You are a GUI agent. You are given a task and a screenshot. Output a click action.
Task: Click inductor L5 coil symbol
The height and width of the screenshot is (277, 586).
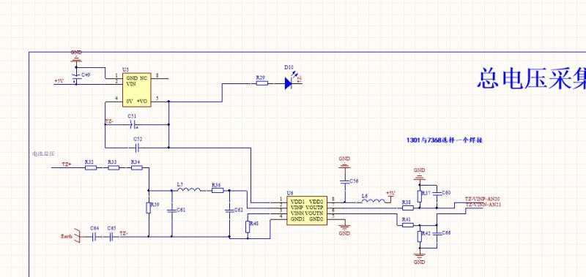pyautogui.click(x=189, y=190)
